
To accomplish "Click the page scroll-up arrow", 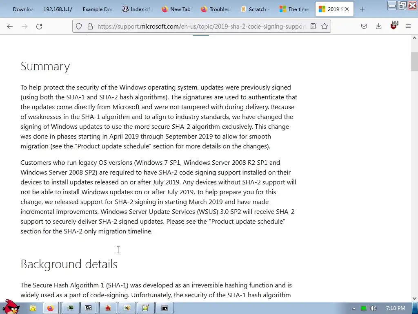I will point(414,38).
